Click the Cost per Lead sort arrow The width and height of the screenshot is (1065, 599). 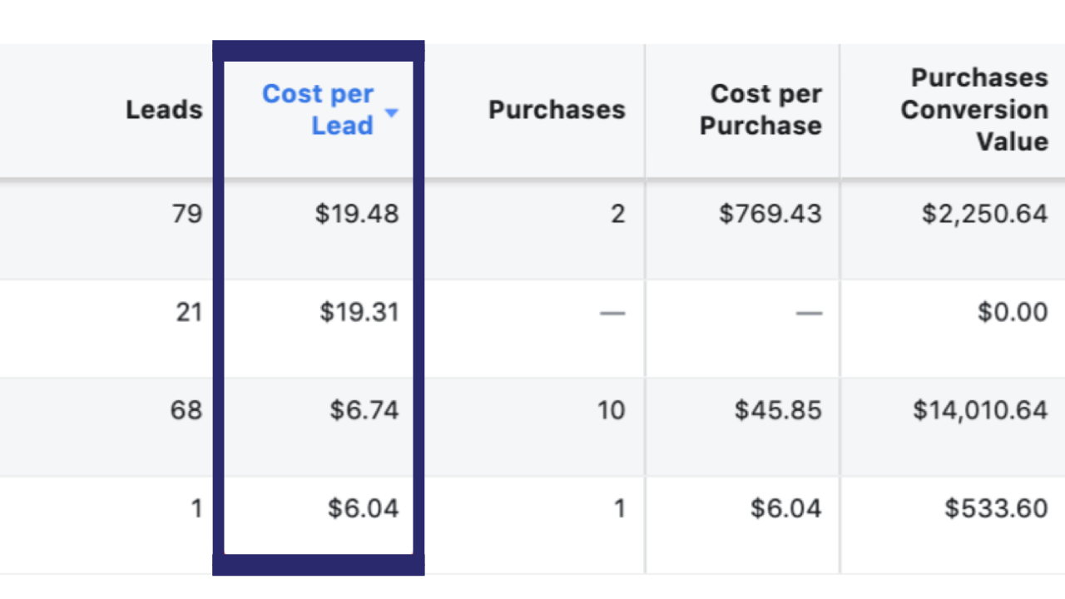coord(392,113)
